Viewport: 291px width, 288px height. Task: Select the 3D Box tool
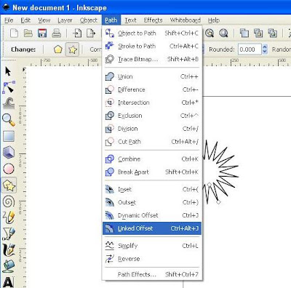pyautogui.click(x=9, y=152)
